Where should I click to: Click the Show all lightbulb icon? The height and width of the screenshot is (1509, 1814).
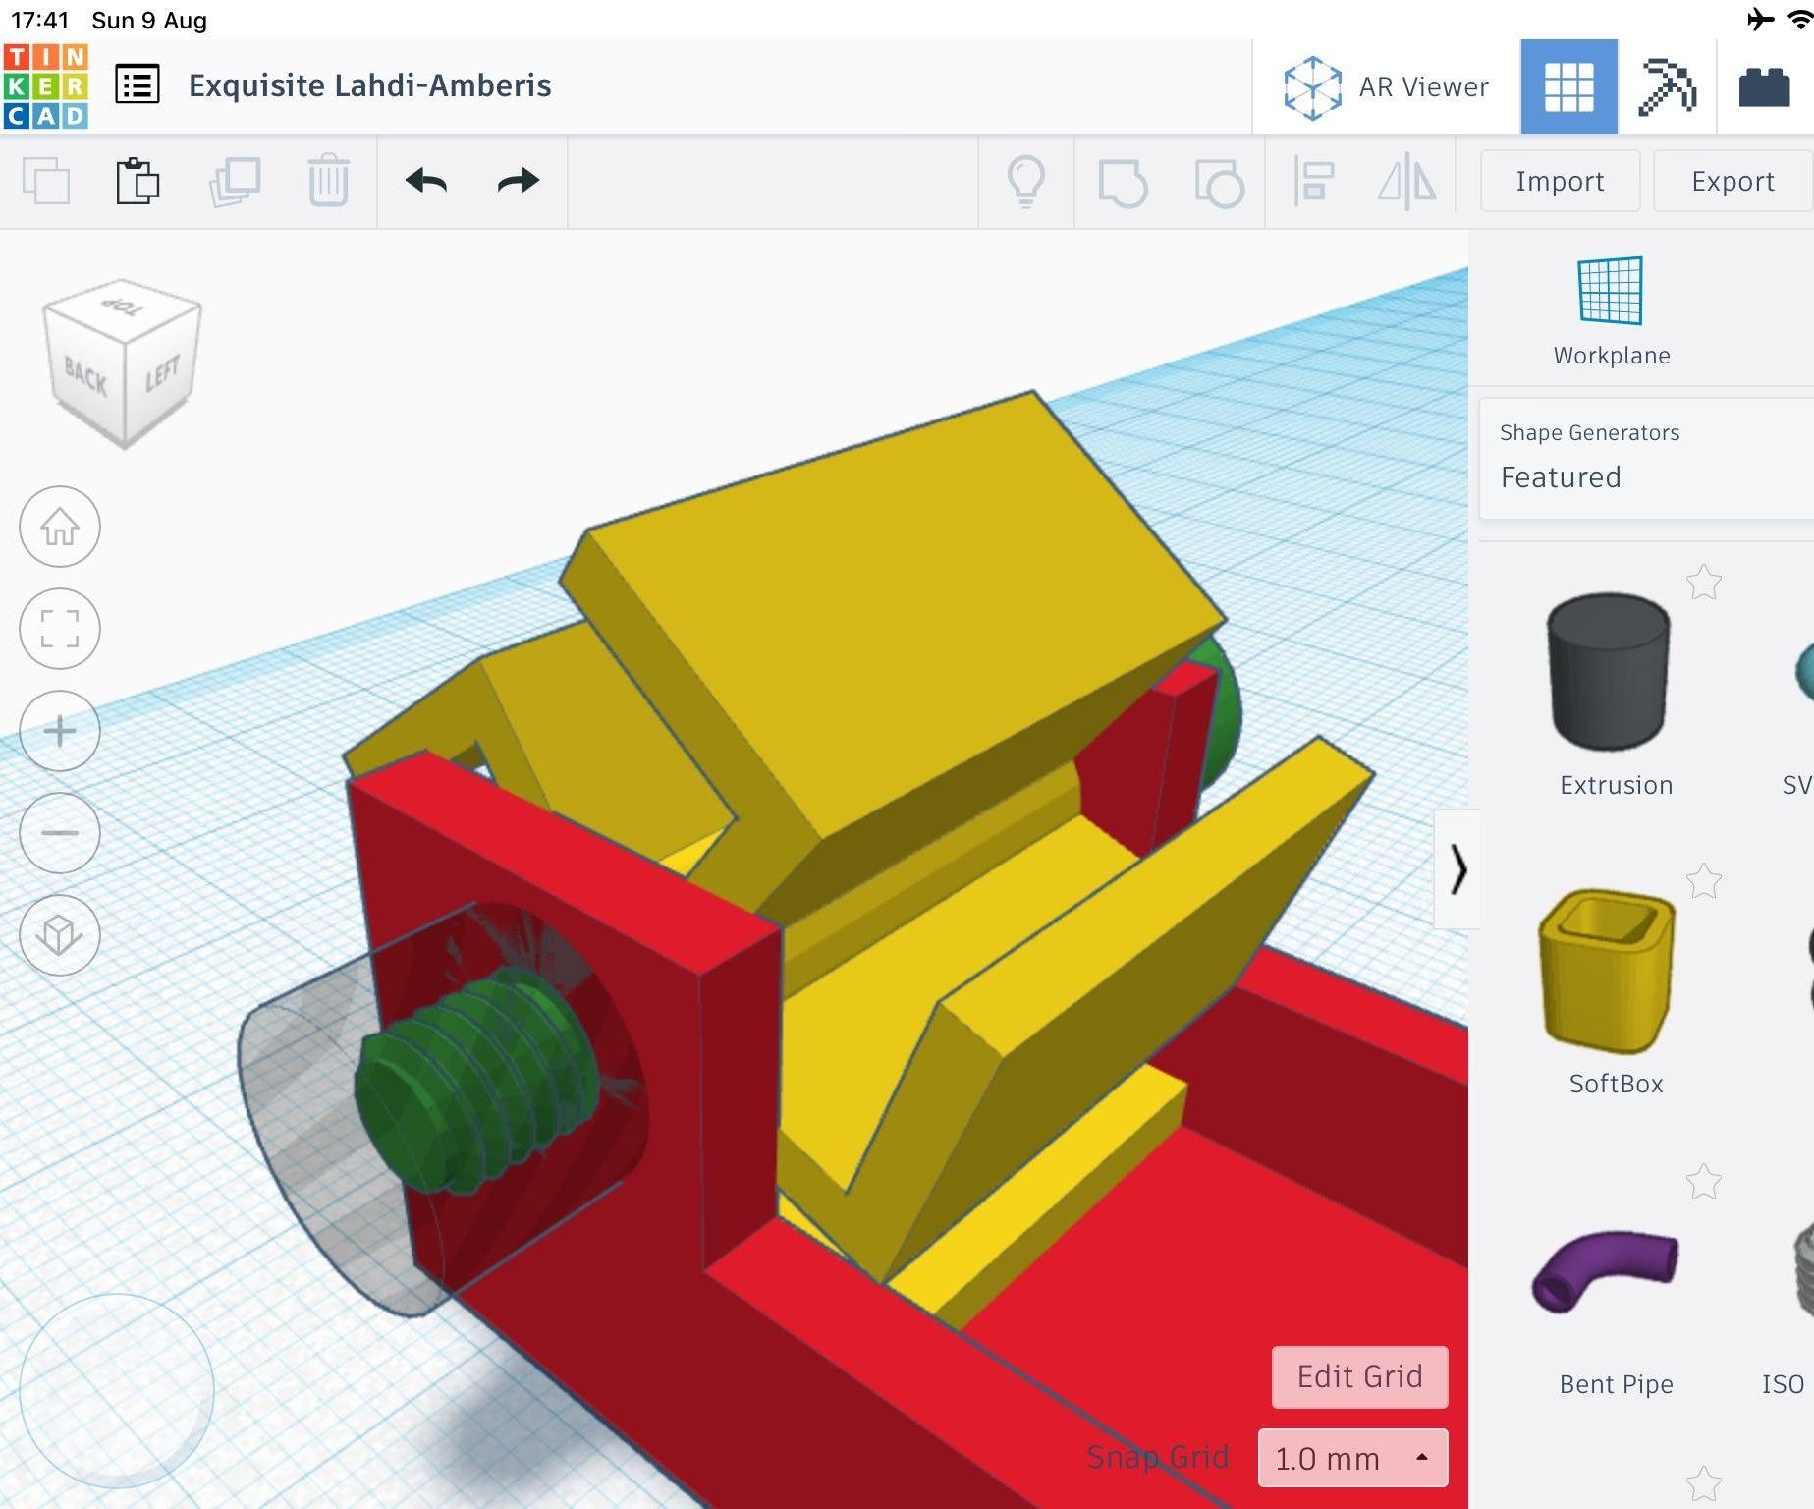pos(1026,182)
